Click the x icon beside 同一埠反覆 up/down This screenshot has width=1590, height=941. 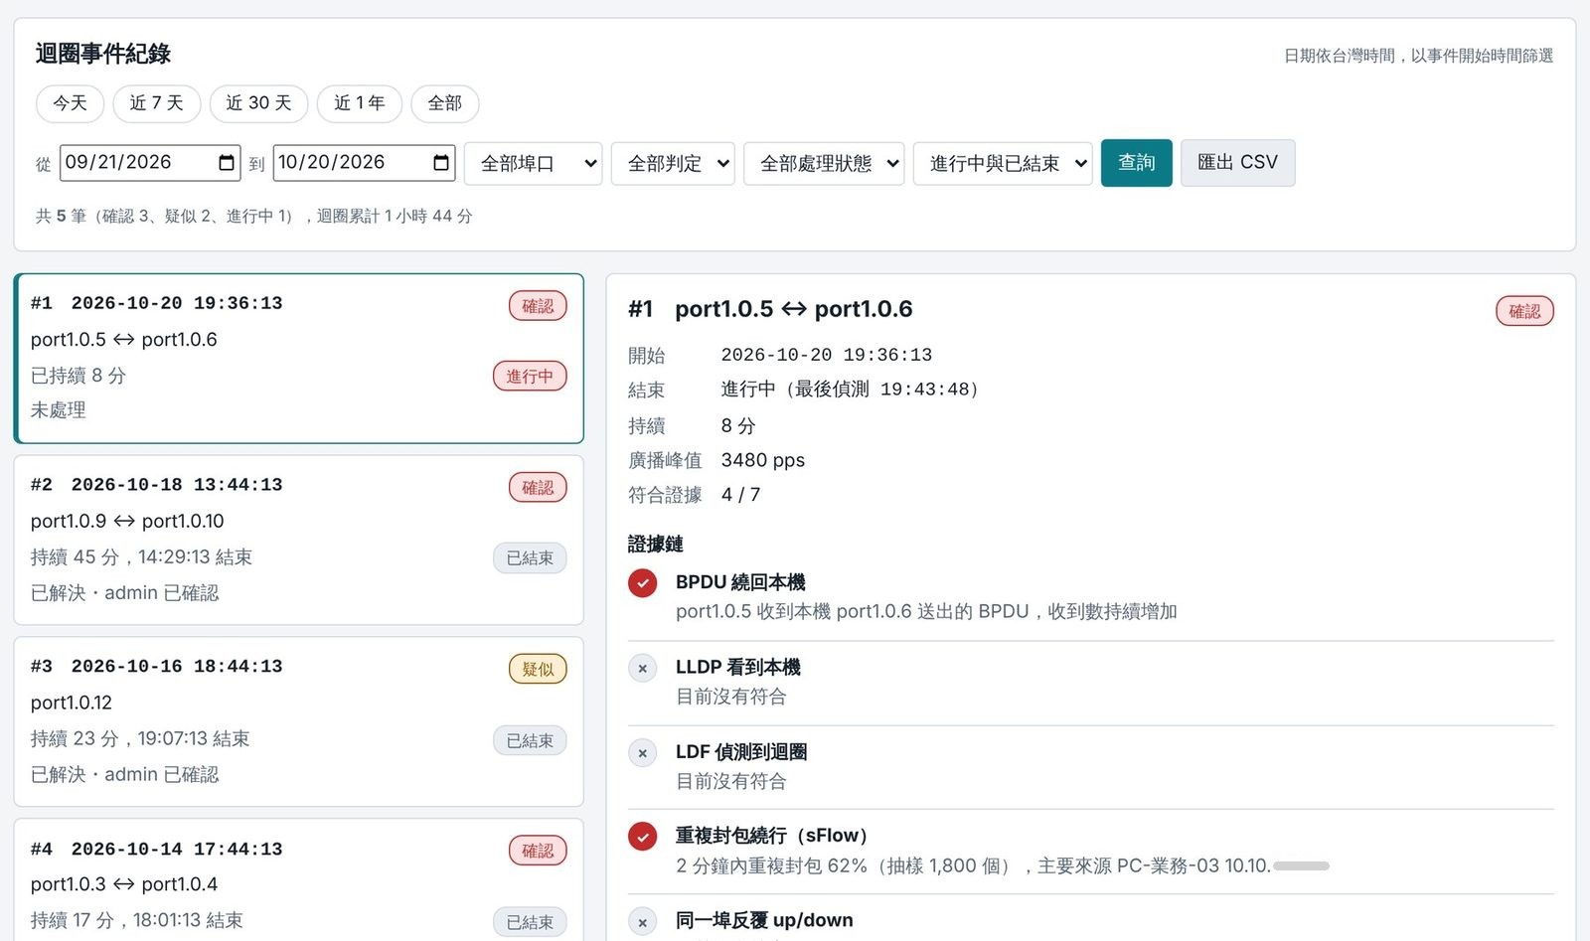point(643,922)
